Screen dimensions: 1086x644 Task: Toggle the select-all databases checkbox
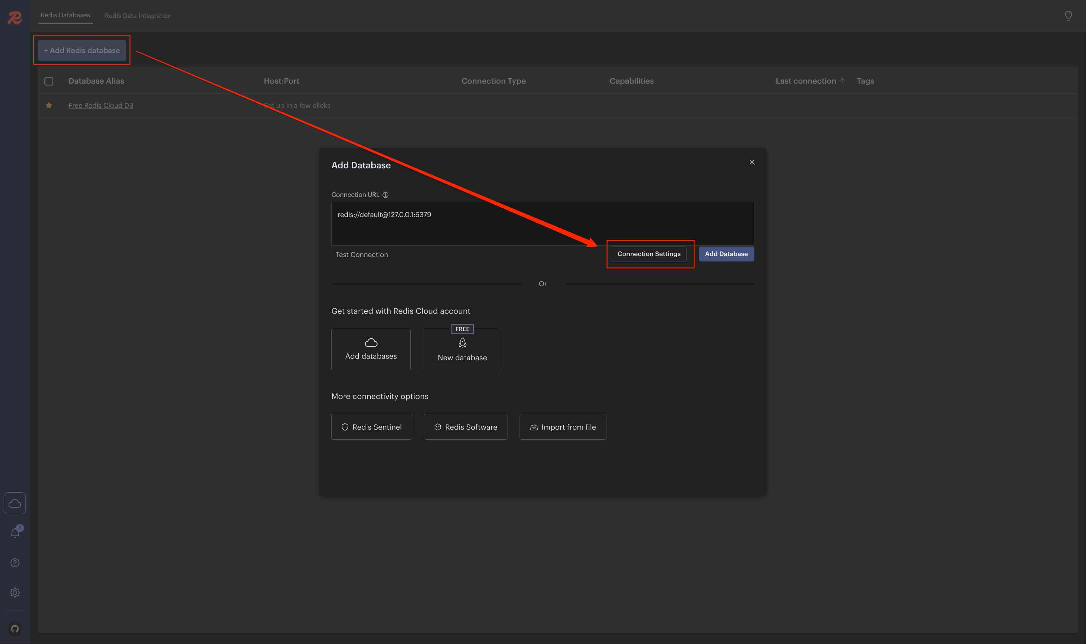pyautogui.click(x=49, y=81)
